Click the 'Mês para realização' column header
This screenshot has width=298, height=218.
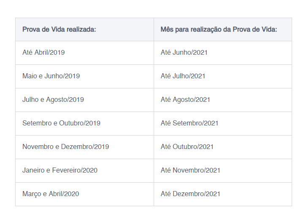tap(219, 29)
